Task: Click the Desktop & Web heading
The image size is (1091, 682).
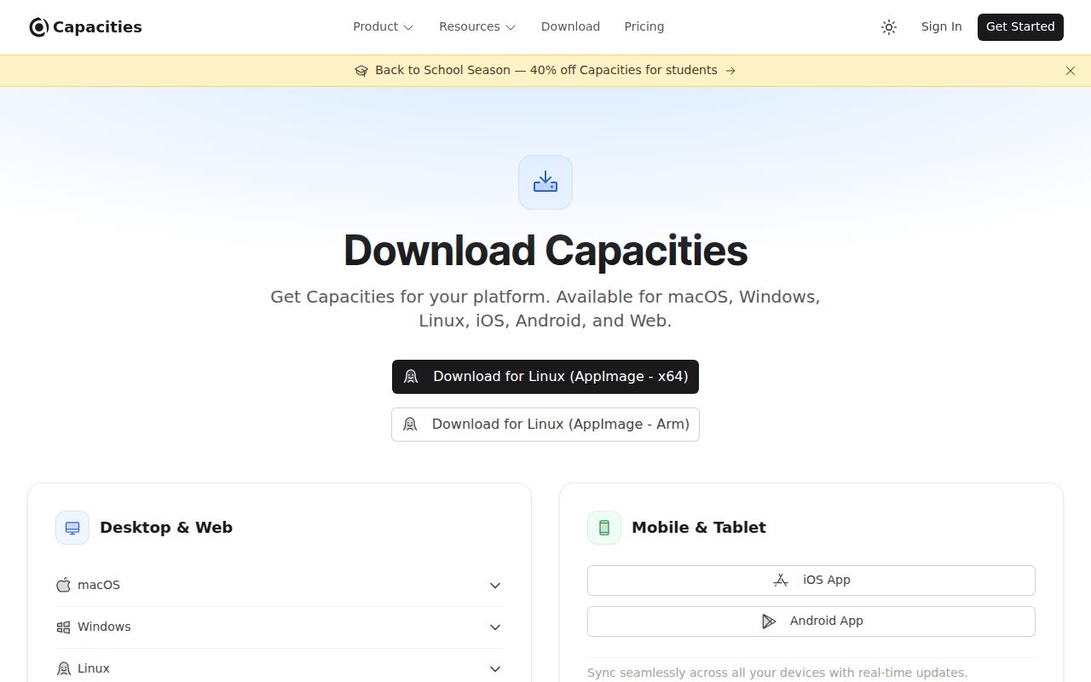Action: (166, 528)
